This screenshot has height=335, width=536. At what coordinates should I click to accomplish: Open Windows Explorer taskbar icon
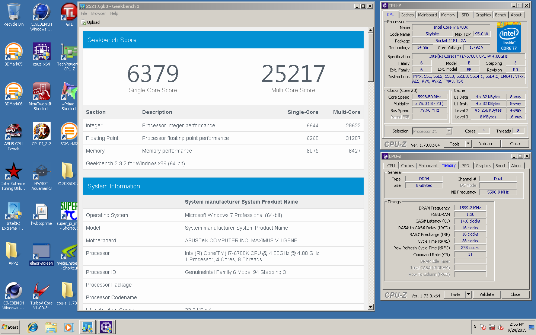(51, 327)
